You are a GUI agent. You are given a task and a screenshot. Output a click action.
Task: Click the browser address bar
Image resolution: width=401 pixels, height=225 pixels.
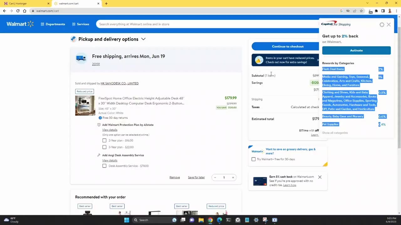[x=185, y=11]
